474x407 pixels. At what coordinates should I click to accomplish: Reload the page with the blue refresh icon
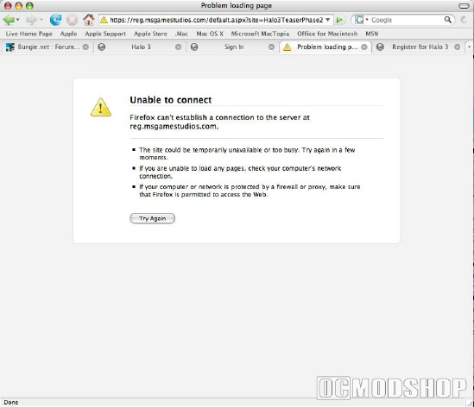pos(55,20)
